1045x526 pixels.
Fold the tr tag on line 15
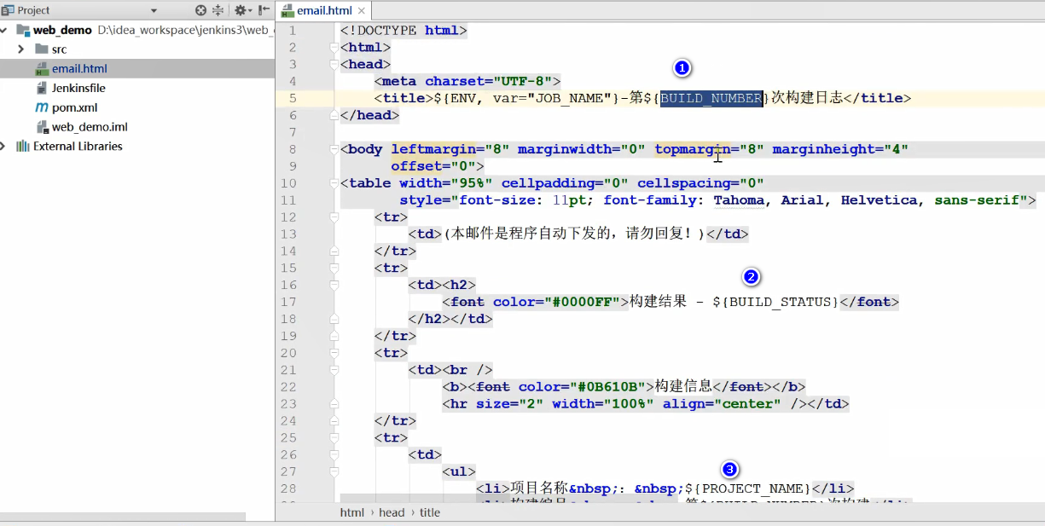pyautogui.click(x=334, y=269)
